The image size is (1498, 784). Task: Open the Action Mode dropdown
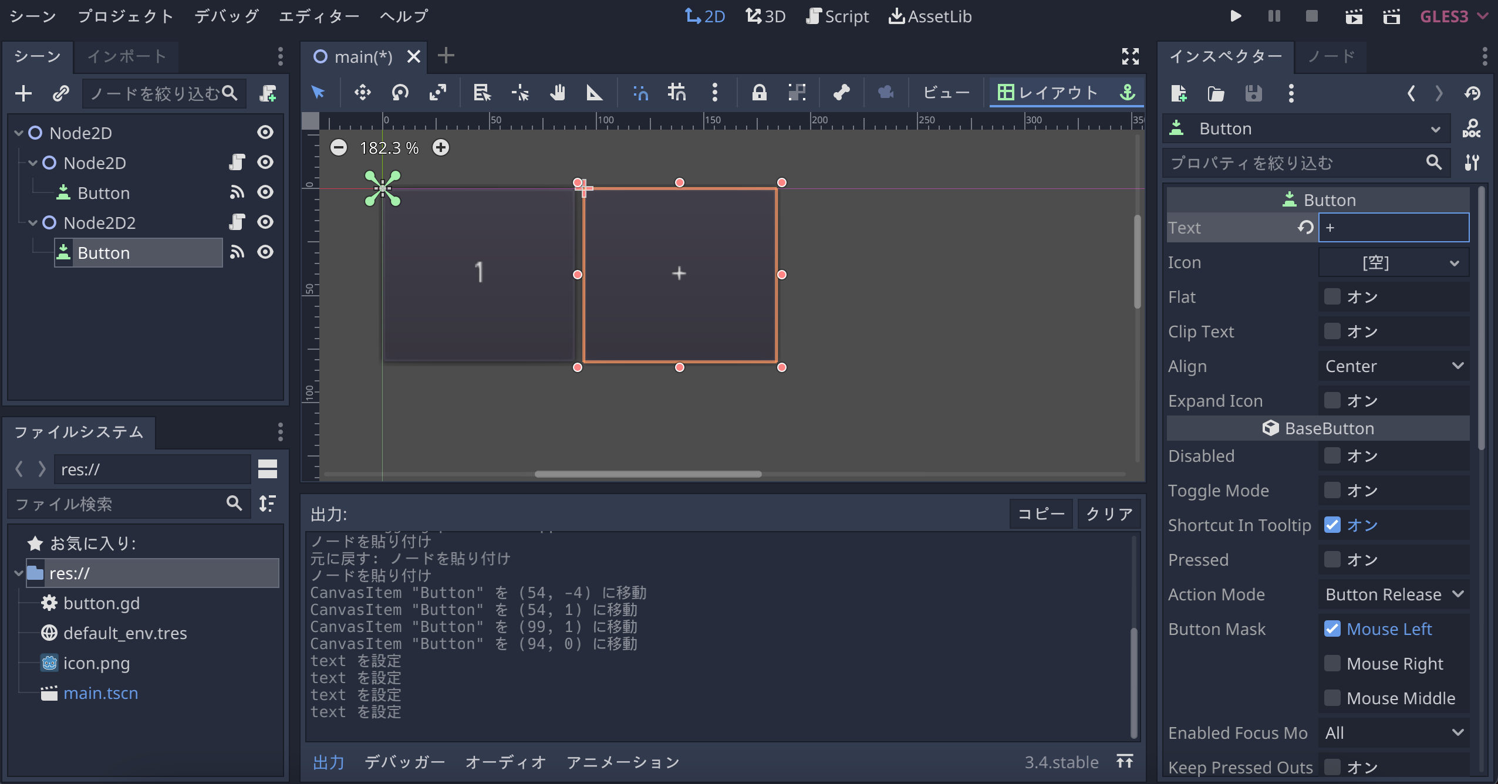[x=1394, y=594]
